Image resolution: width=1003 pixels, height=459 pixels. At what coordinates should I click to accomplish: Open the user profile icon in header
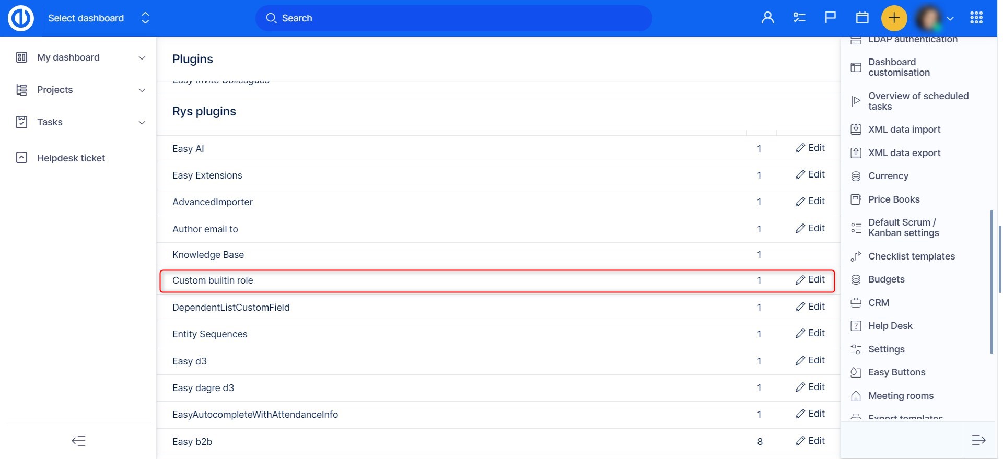tap(767, 18)
